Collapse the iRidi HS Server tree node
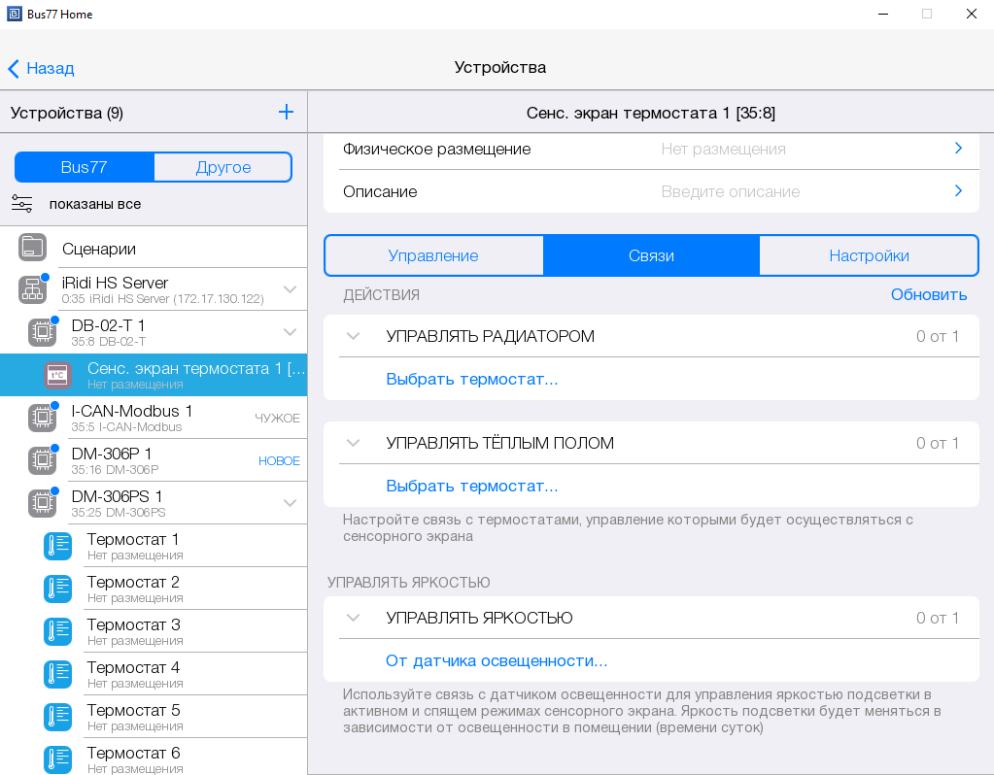The image size is (994, 775). click(290, 289)
